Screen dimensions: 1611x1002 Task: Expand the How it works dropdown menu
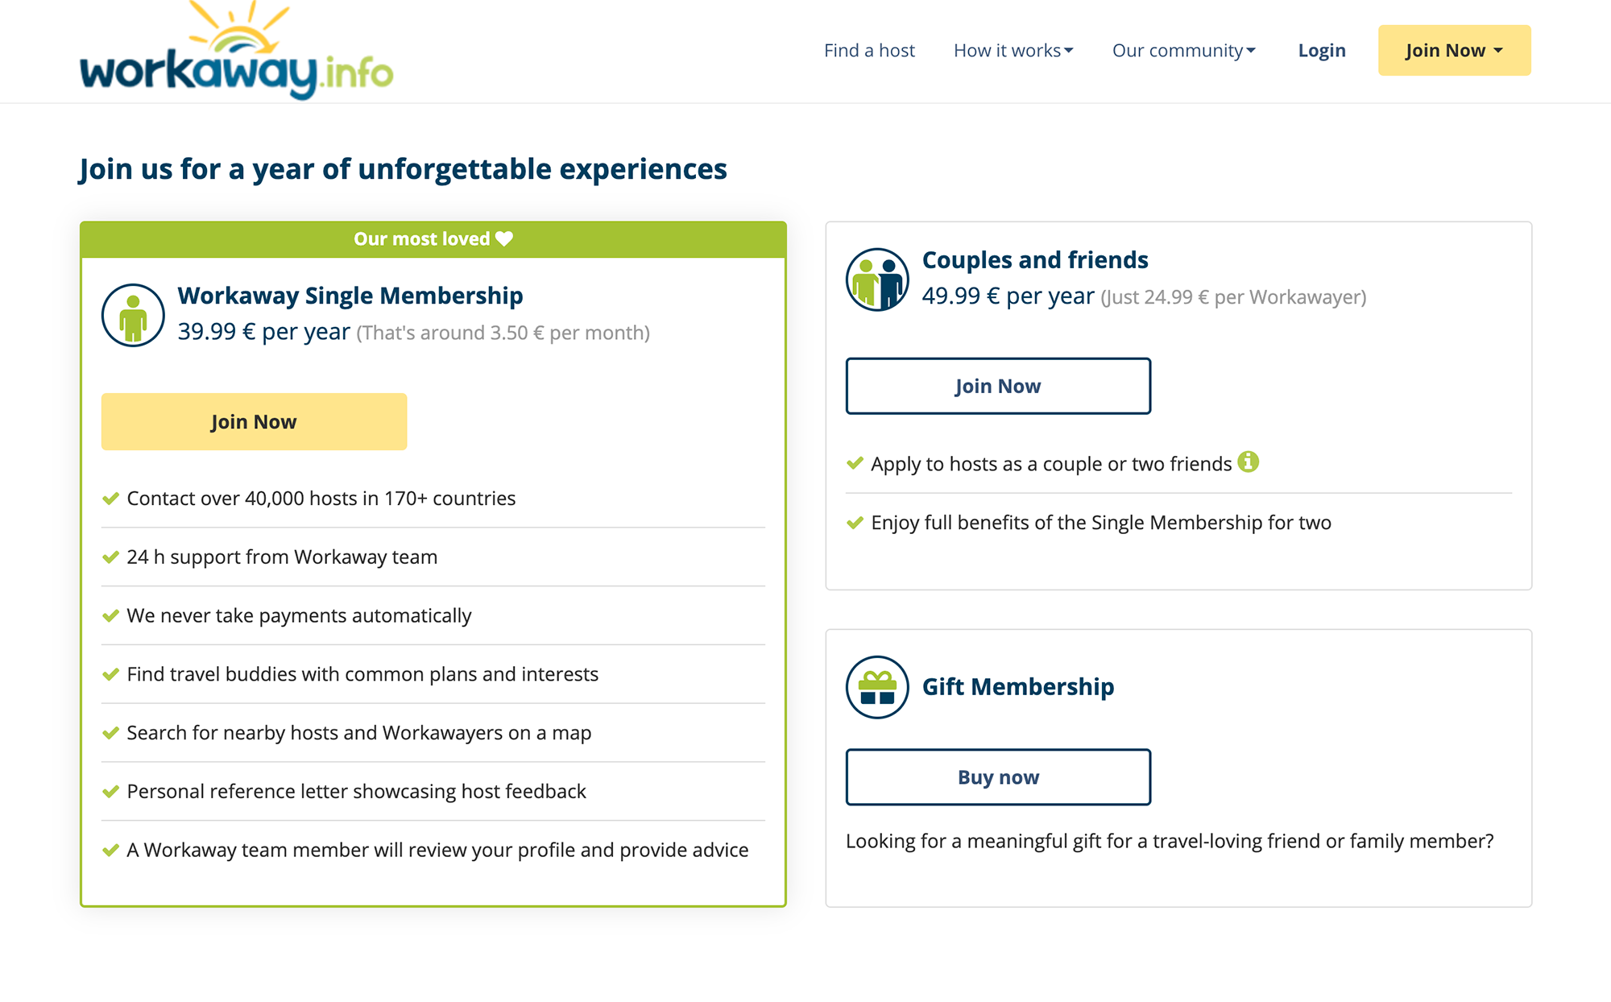(x=1012, y=51)
